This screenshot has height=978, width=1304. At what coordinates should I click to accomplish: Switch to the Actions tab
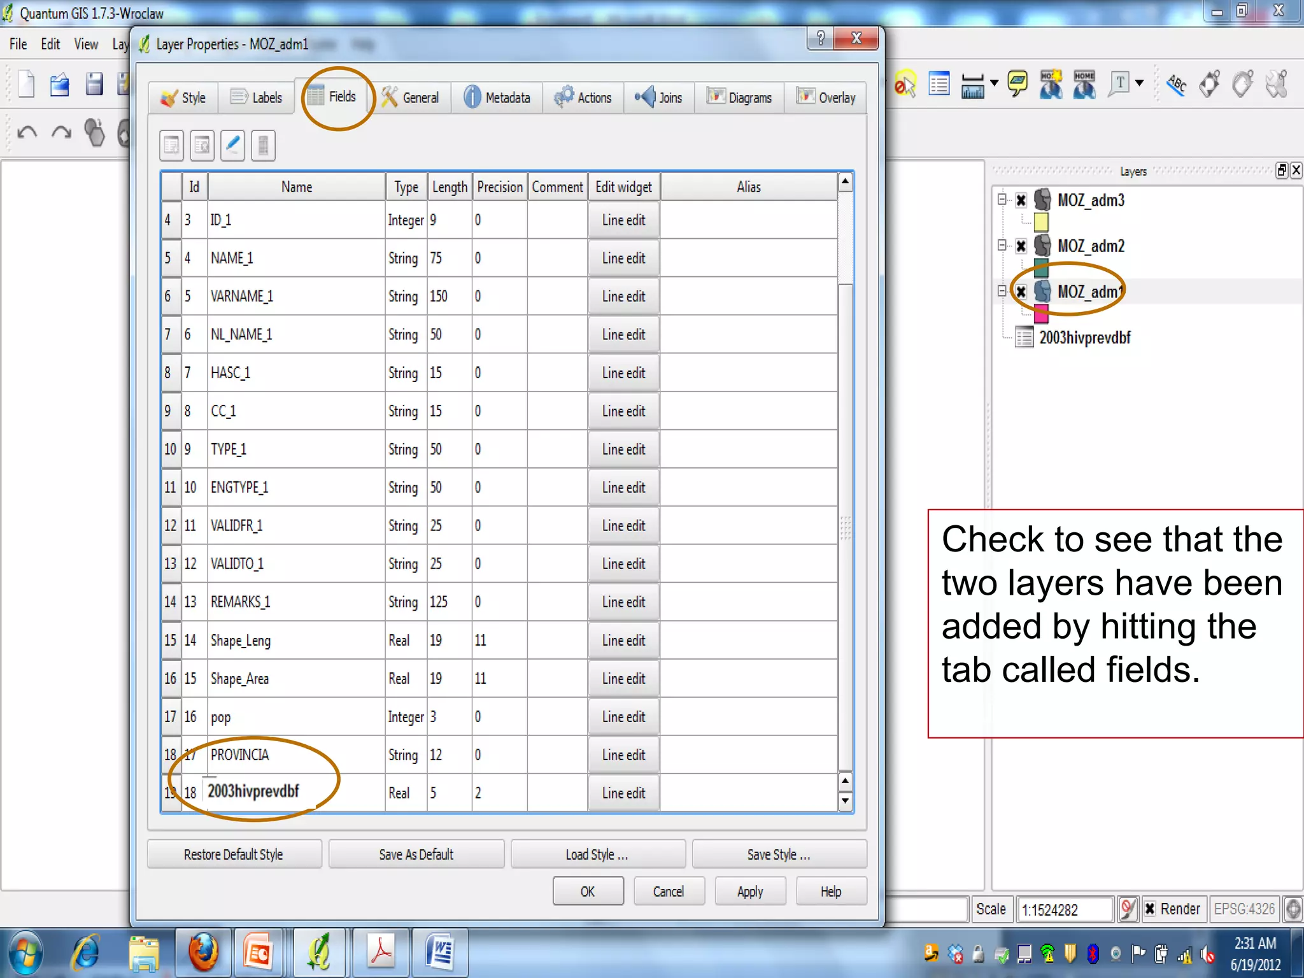[583, 98]
